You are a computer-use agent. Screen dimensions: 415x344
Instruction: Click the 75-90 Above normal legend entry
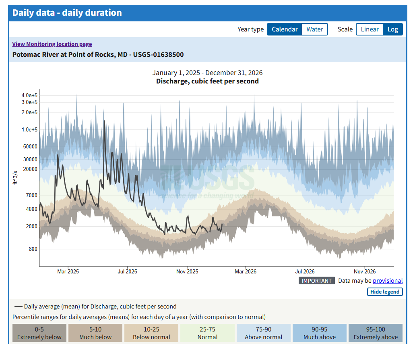click(263, 333)
